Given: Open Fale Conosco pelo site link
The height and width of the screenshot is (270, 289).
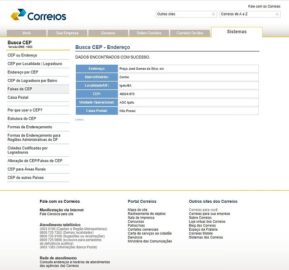Looking at the screenshot, I should [57, 214].
